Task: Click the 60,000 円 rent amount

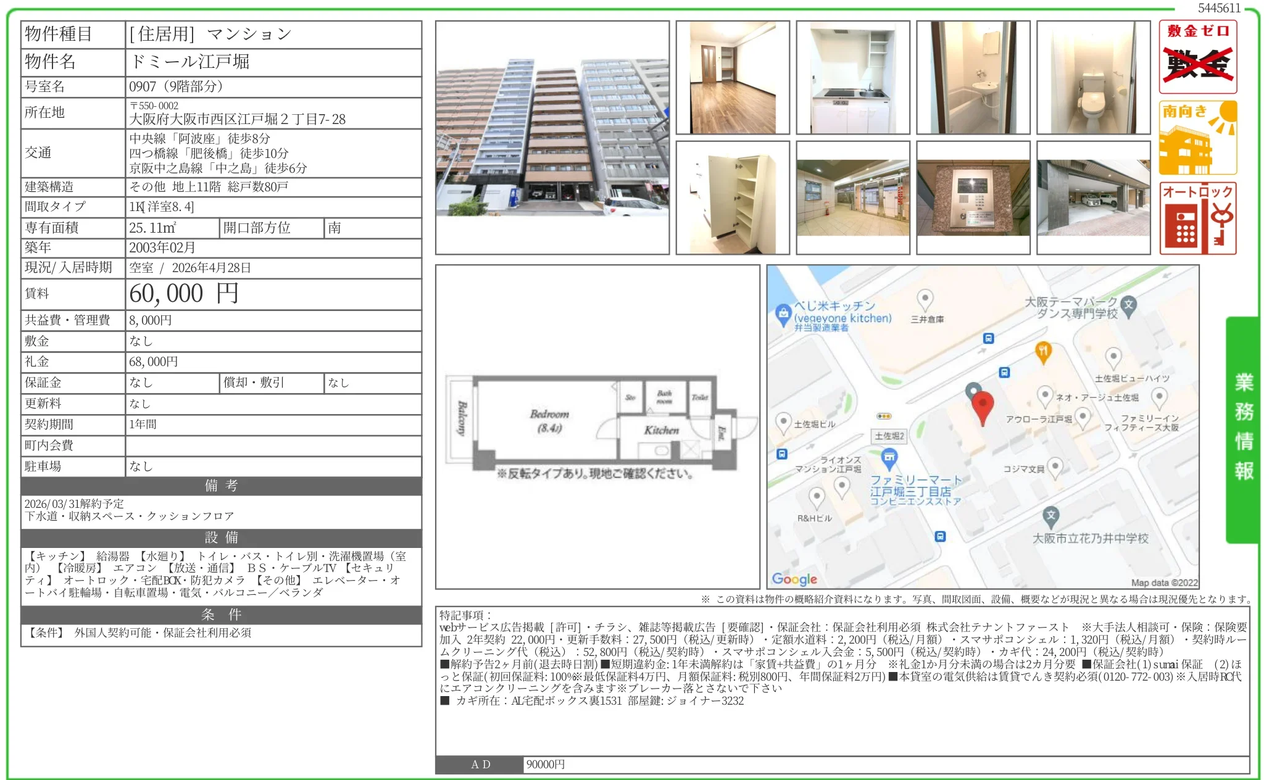Action: pos(184,294)
